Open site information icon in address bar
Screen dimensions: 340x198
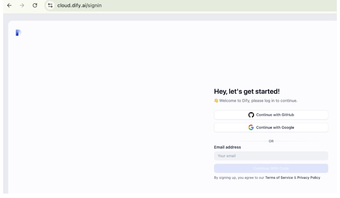50,5
